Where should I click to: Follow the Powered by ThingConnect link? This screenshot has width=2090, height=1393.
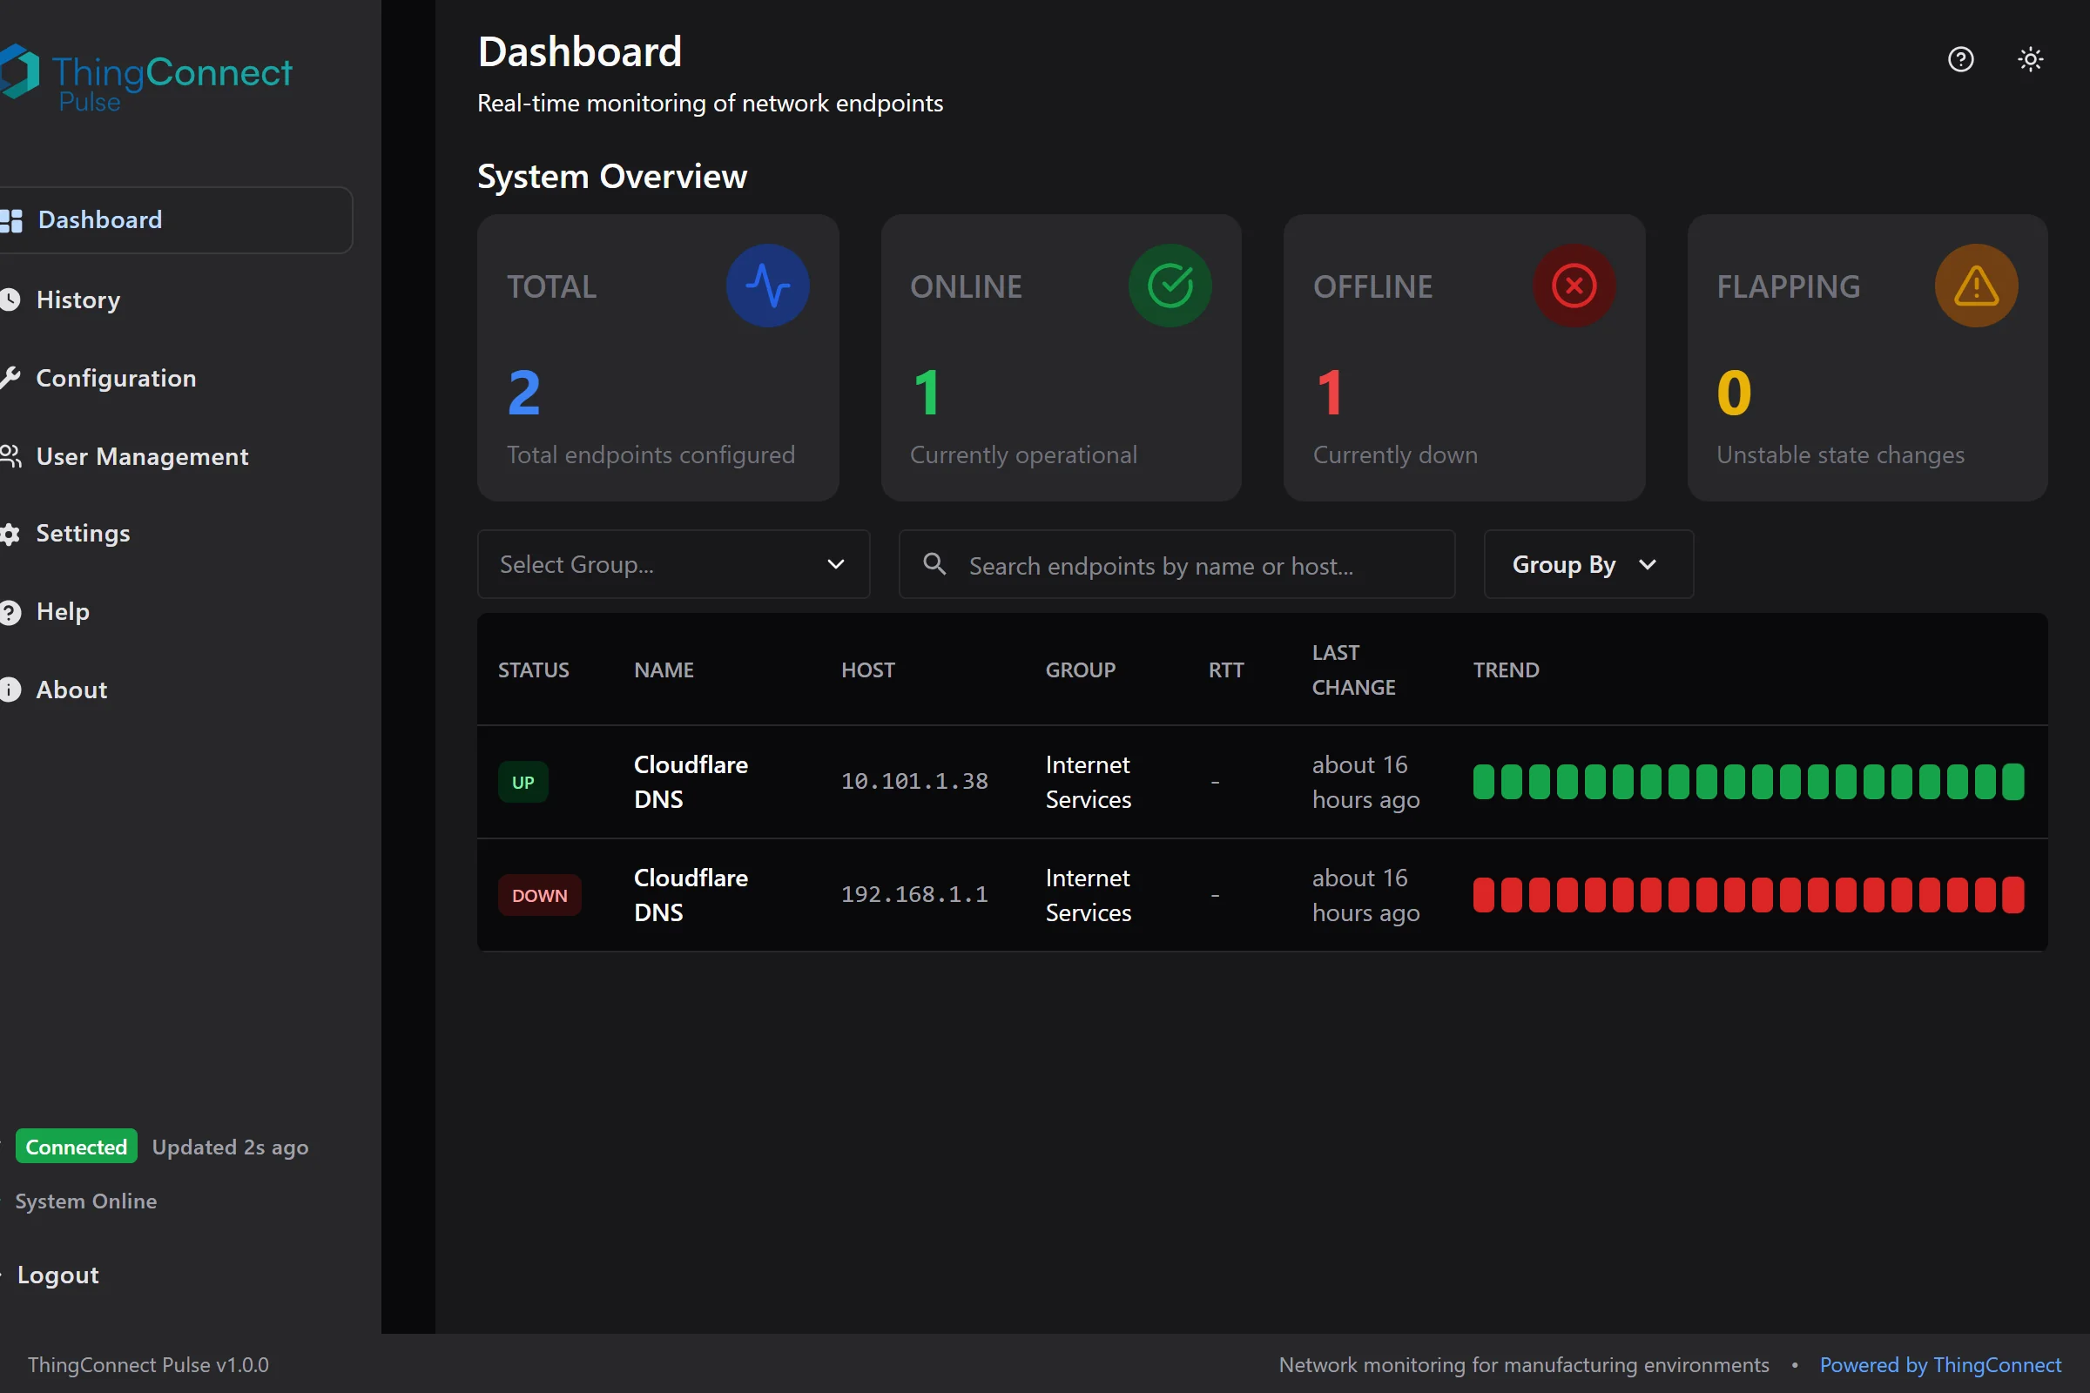click(x=1941, y=1364)
